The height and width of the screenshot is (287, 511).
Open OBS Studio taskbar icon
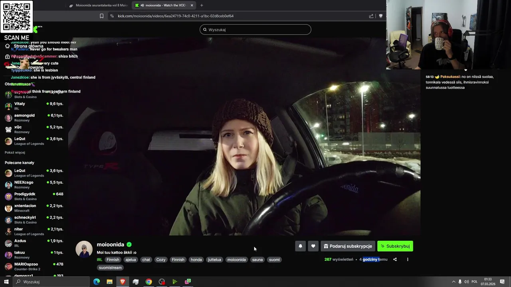pos(162,282)
